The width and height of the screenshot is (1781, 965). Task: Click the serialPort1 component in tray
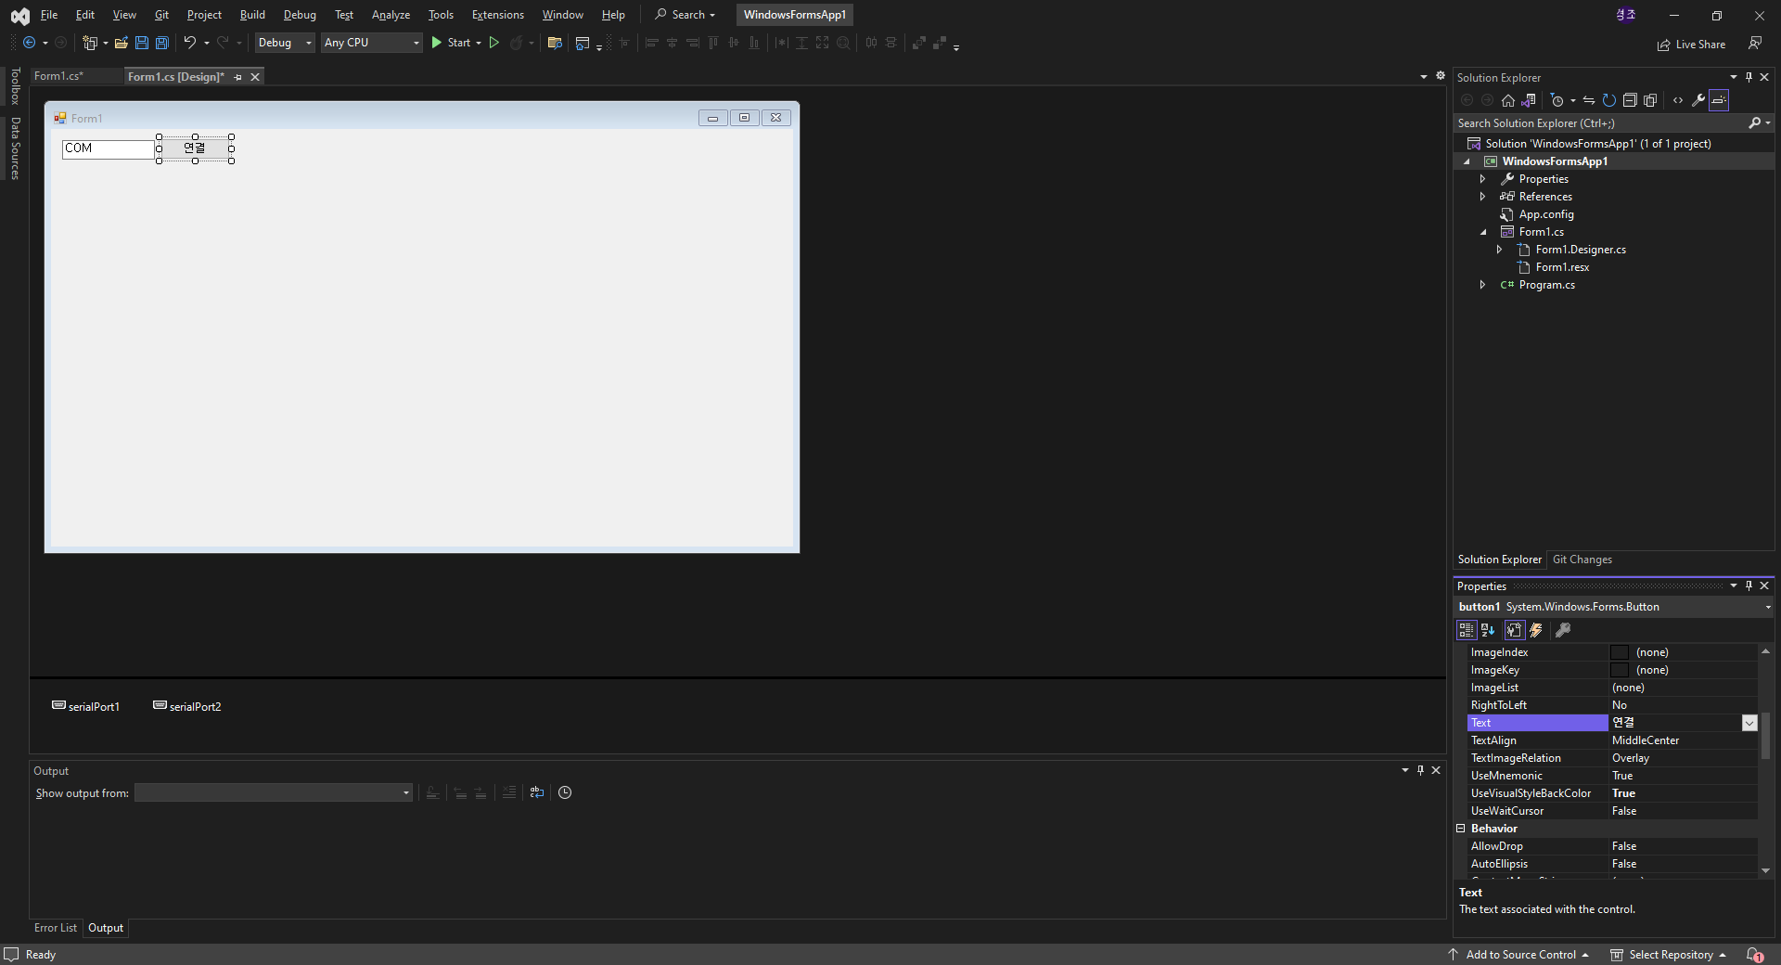point(85,706)
